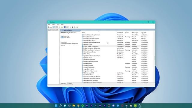This screenshot has height=108, width=192.
Task: Open the Action menu
Action: click(53, 25)
